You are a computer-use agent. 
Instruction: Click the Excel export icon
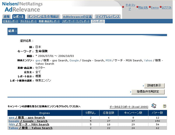tap(154, 106)
